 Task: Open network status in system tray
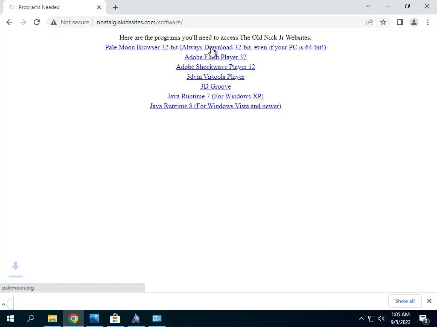pos(372,318)
